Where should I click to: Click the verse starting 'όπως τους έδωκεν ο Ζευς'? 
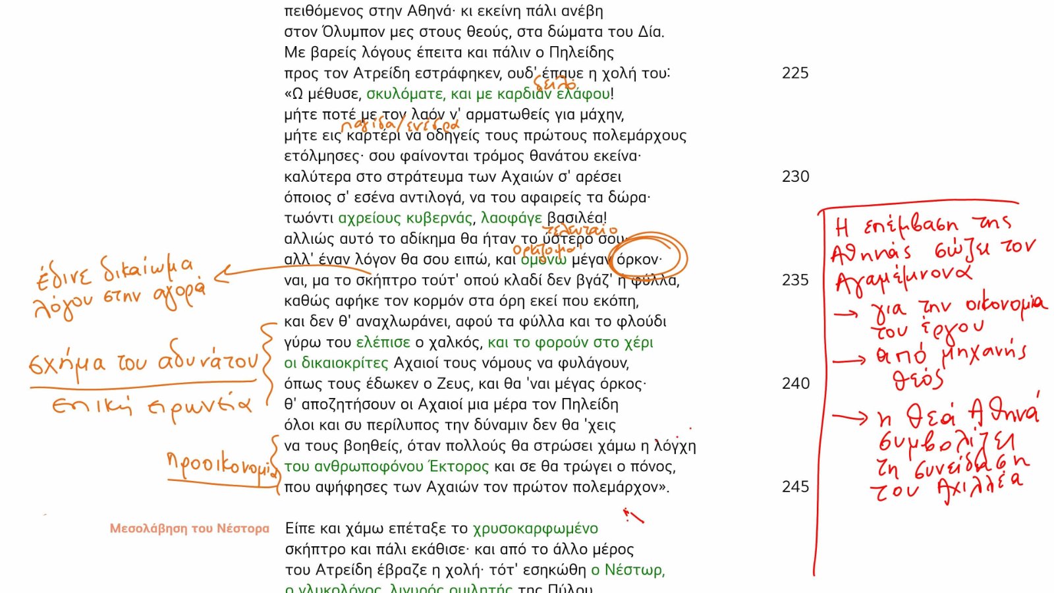coord(466,383)
